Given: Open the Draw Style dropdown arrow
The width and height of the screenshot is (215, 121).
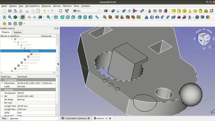Looking at the screenshot, I should [x=19, y=17].
